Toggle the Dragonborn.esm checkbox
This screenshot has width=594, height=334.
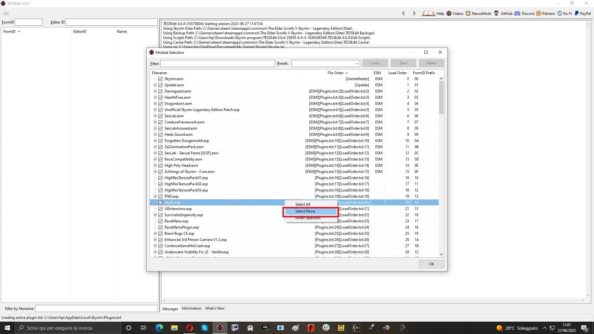coord(160,104)
